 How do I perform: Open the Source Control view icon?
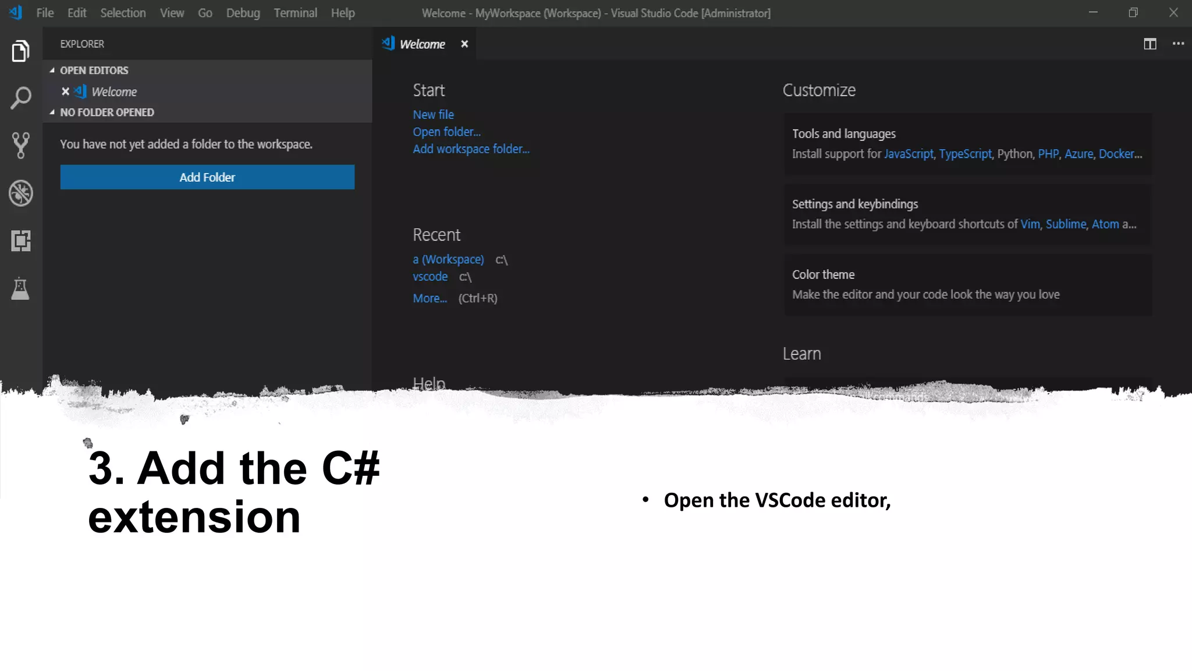[20, 146]
